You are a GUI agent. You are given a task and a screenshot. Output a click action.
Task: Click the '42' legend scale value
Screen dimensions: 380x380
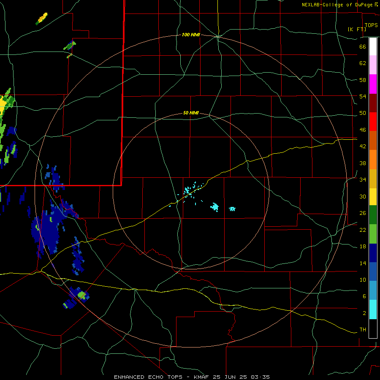point(363,147)
